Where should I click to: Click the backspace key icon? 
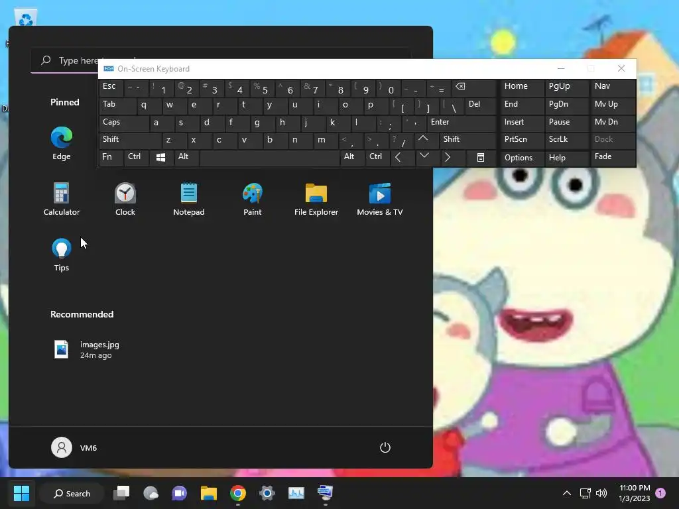pyautogui.click(x=473, y=88)
